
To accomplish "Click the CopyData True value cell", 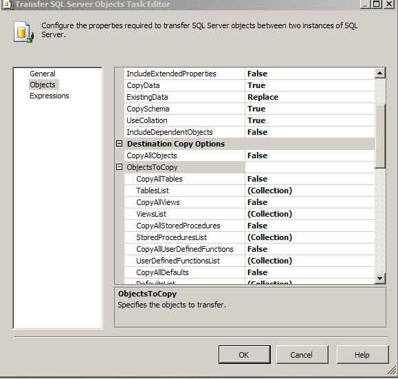I will pos(309,85).
